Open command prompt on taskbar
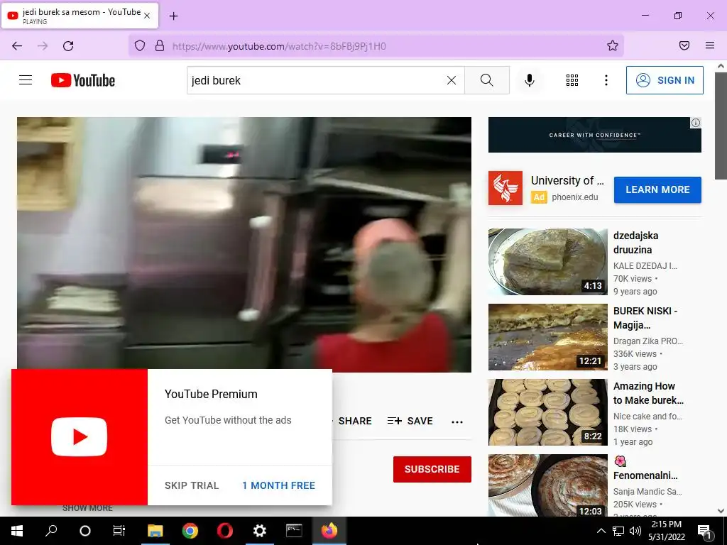The image size is (727, 545). 294,531
